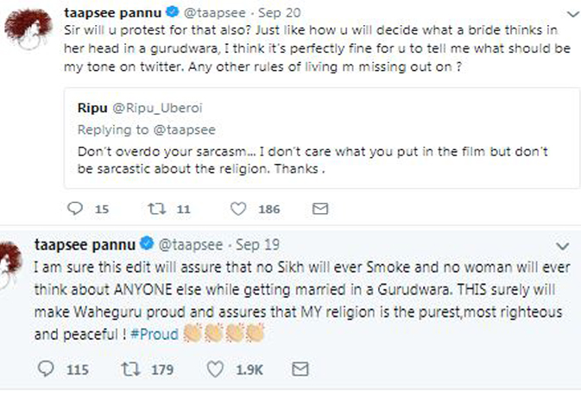Reply to the Sep 20 tweet
The image size is (581, 397).
pyautogui.click(x=75, y=209)
